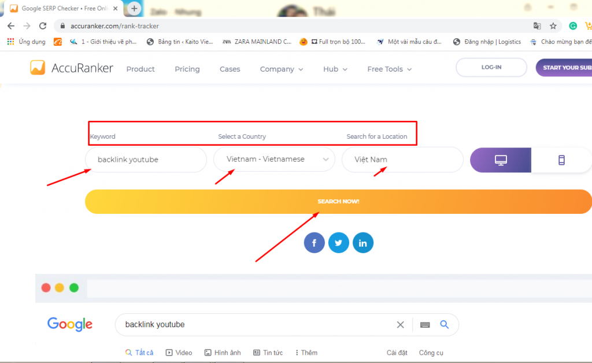Open Công cụ tools link
592x363 pixels.
(x=431, y=353)
